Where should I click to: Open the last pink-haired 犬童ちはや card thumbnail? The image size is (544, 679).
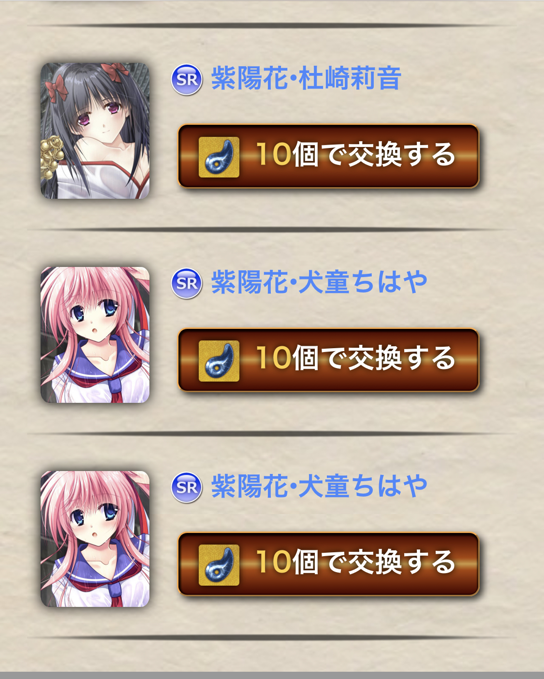(x=95, y=539)
